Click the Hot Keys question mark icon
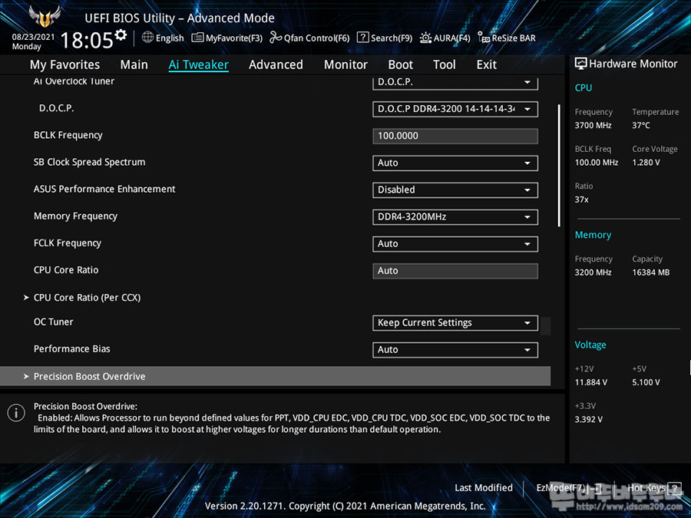691x518 pixels. tap(674, 487)
